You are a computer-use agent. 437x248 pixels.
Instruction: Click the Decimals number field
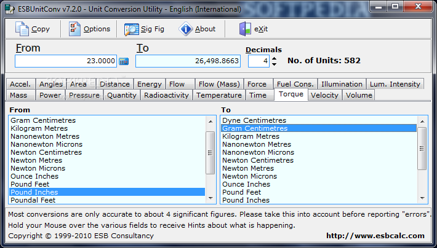pyautogui.click(x=259, y=61)
